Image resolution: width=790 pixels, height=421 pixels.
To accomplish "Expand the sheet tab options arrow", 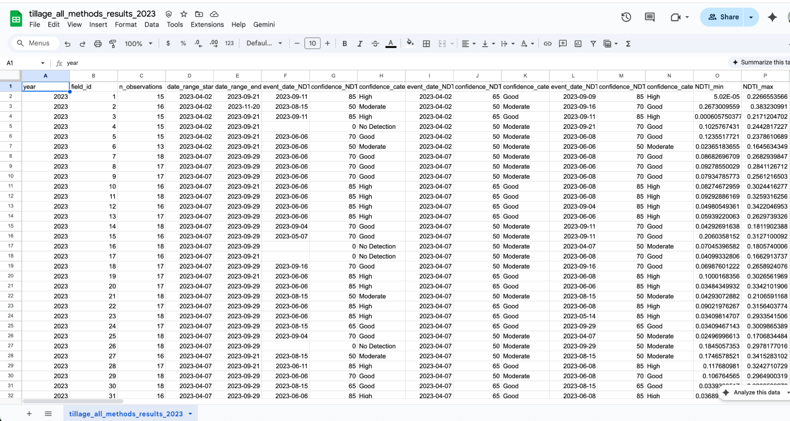I will coord(190,414).
